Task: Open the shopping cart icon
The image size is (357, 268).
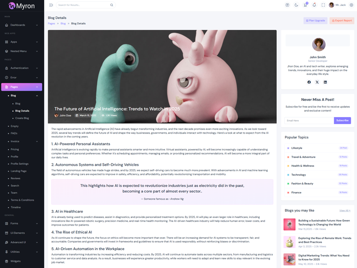Action: 305,5
